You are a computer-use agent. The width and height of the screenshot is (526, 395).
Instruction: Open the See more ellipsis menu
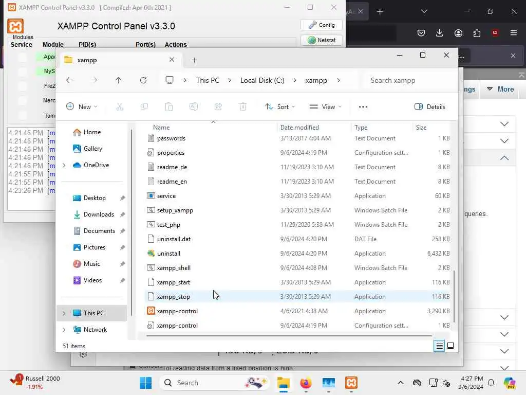363,107
